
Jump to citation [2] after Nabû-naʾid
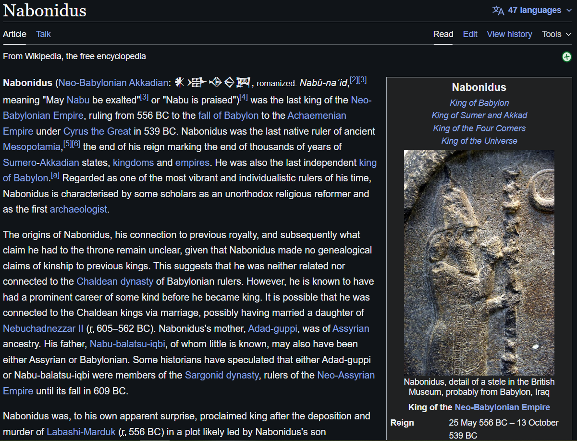(x=354, y=80)
